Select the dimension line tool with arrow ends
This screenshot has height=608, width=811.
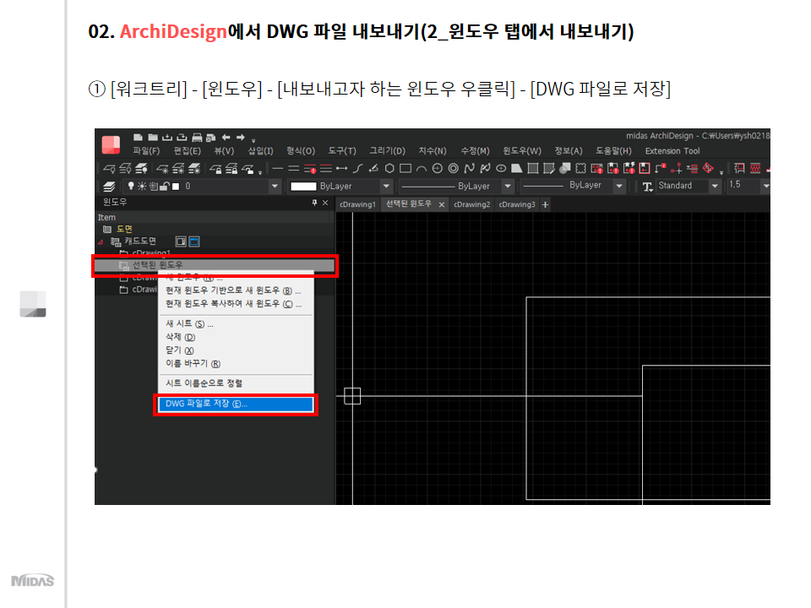pyautogui.click(x=341, y=168)
